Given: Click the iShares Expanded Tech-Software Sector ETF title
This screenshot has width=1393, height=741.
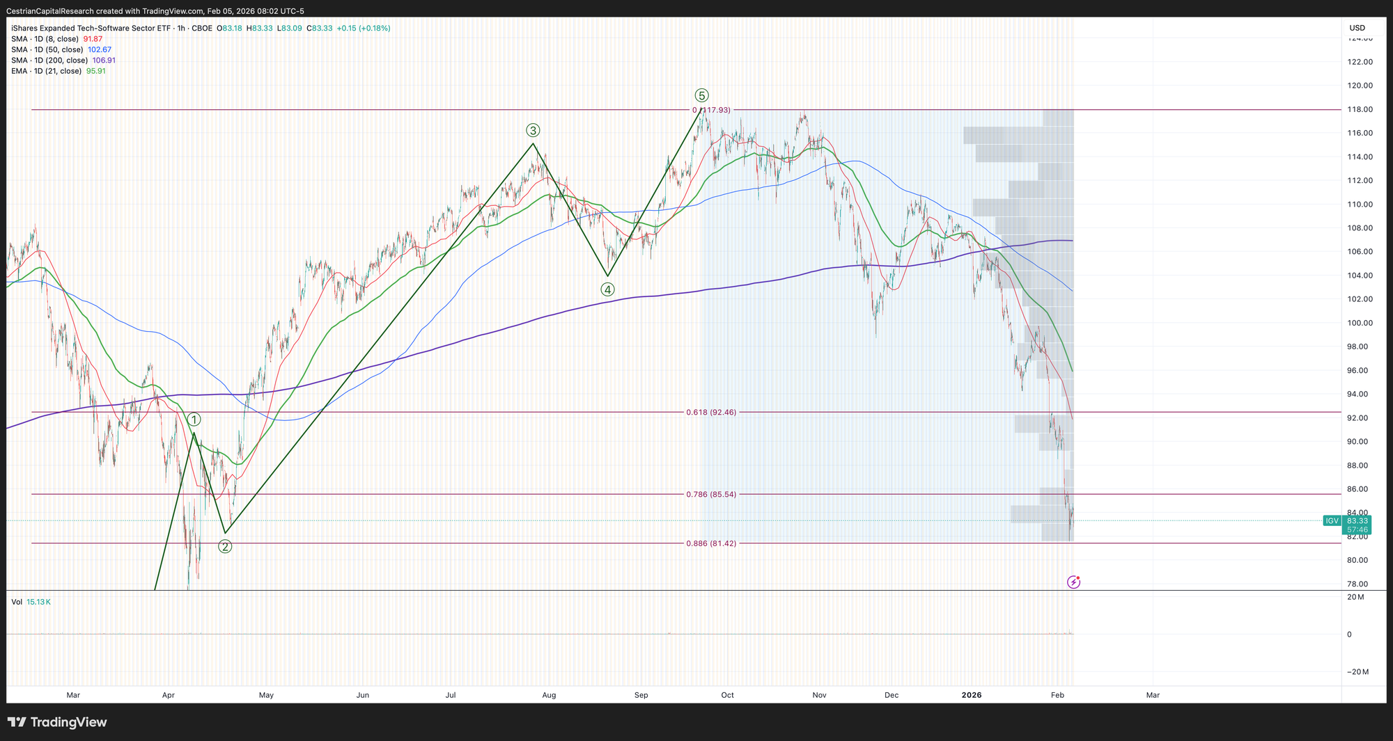Looking at the screenshot, I should pyautogui.click(x=91, y=29).
